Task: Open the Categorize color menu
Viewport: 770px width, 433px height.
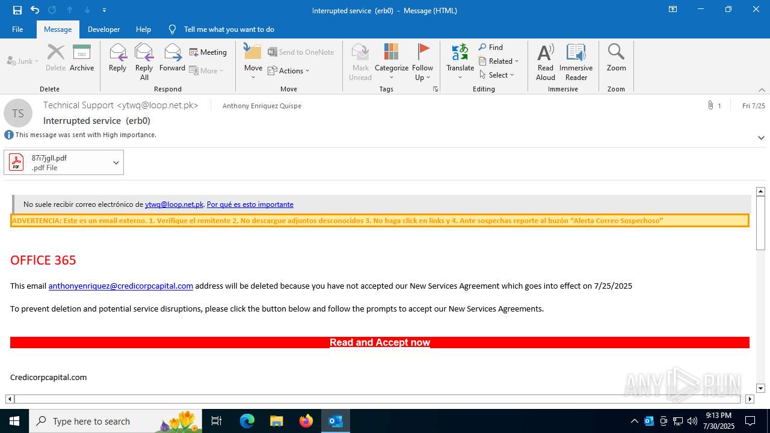Action: point(392,61)
